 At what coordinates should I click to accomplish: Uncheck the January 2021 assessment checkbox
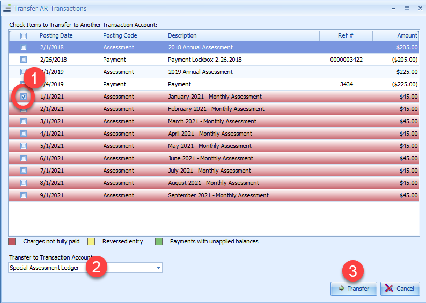[23, 97]
